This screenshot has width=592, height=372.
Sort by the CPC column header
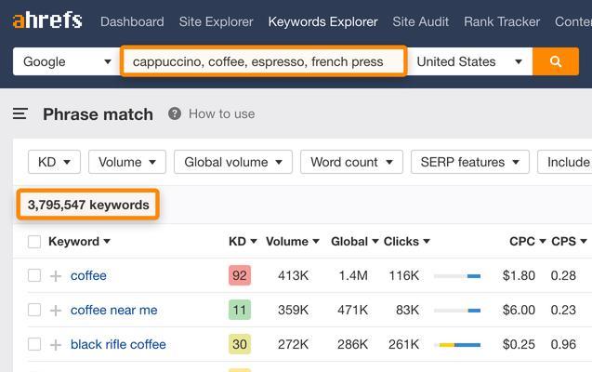pos(528,241)
